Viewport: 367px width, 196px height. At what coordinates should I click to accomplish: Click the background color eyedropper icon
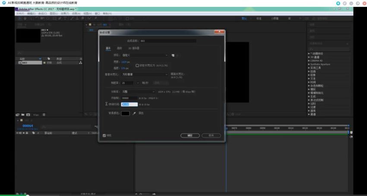pyautogui.click(x=134, y=113)
